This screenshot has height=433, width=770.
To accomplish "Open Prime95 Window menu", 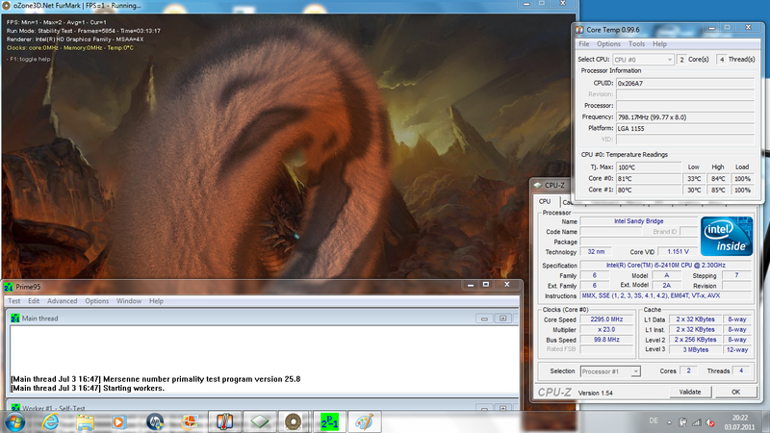I will tap(129, 301).
